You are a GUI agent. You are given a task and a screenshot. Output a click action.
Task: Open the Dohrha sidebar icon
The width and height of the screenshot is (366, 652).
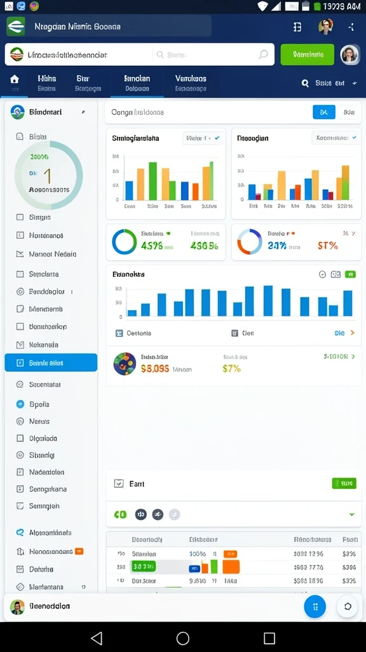[x=20, y=569]
